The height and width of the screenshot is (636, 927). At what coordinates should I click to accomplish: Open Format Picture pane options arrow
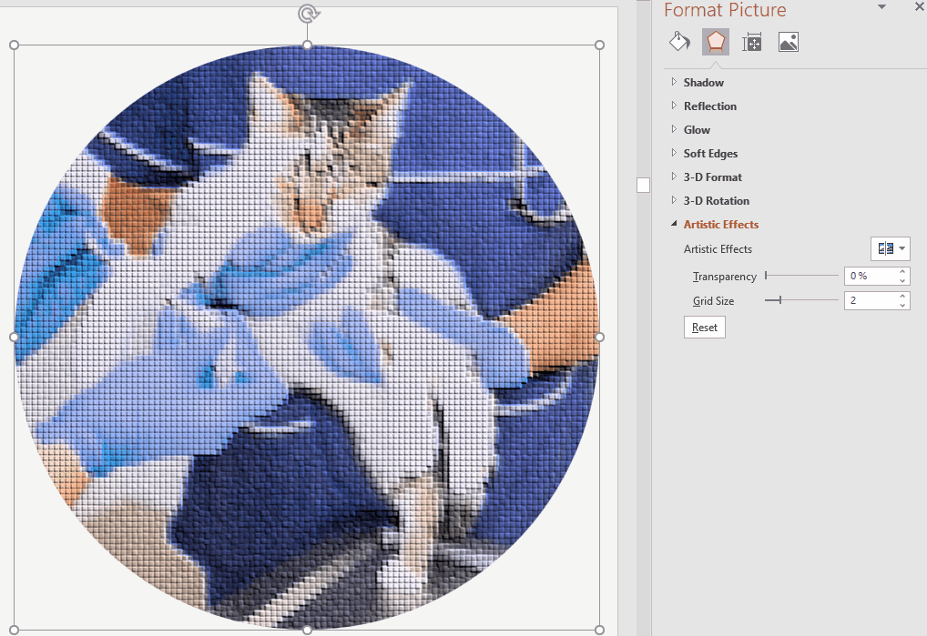pyautogui.click(x=881, y=7)
